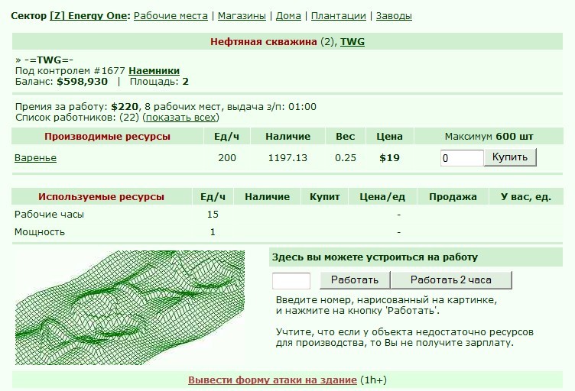
Task: Click the Максимум 600 шт header
Action: tap(489, 137)
